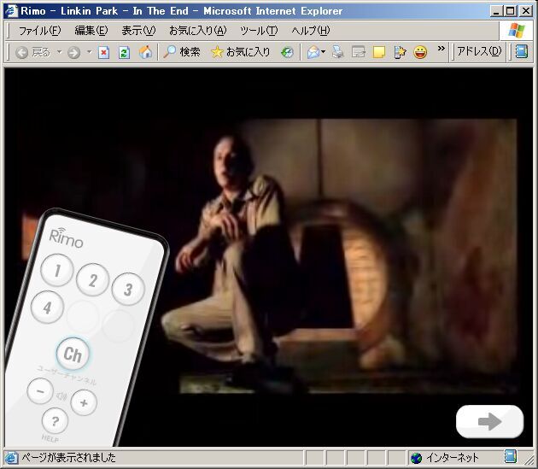Click the IE icon in title bar

click(11, 10)
